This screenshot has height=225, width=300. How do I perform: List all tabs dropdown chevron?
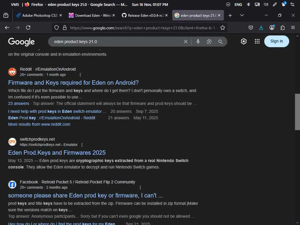click(242, 15)
